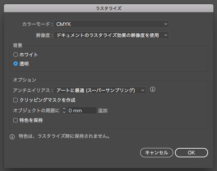Expand the 解像度 resolution dropdown
Screen dimensions: 217x171
112,35
